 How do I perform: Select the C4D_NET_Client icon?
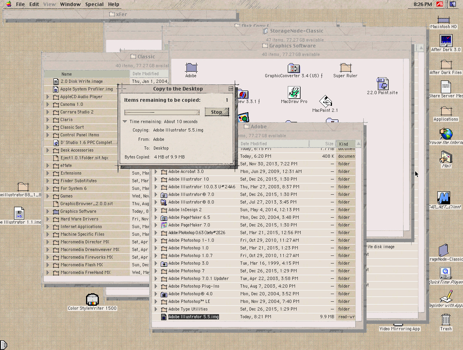(444, 198)
